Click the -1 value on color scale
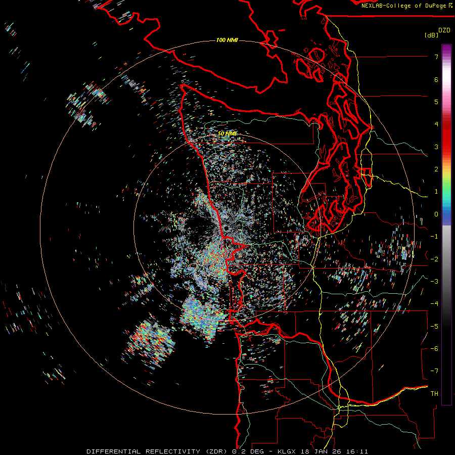This screenshot has height=455, width=455. (x=434, y=237)
